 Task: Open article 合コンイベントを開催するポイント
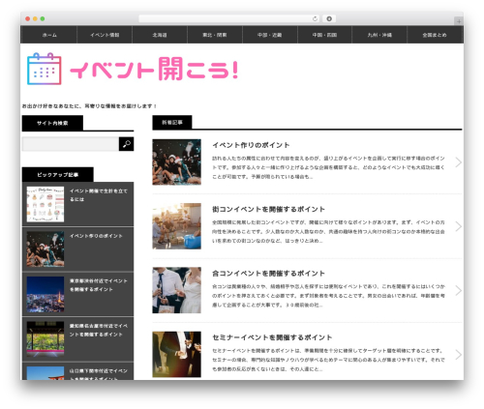point(268,274)
